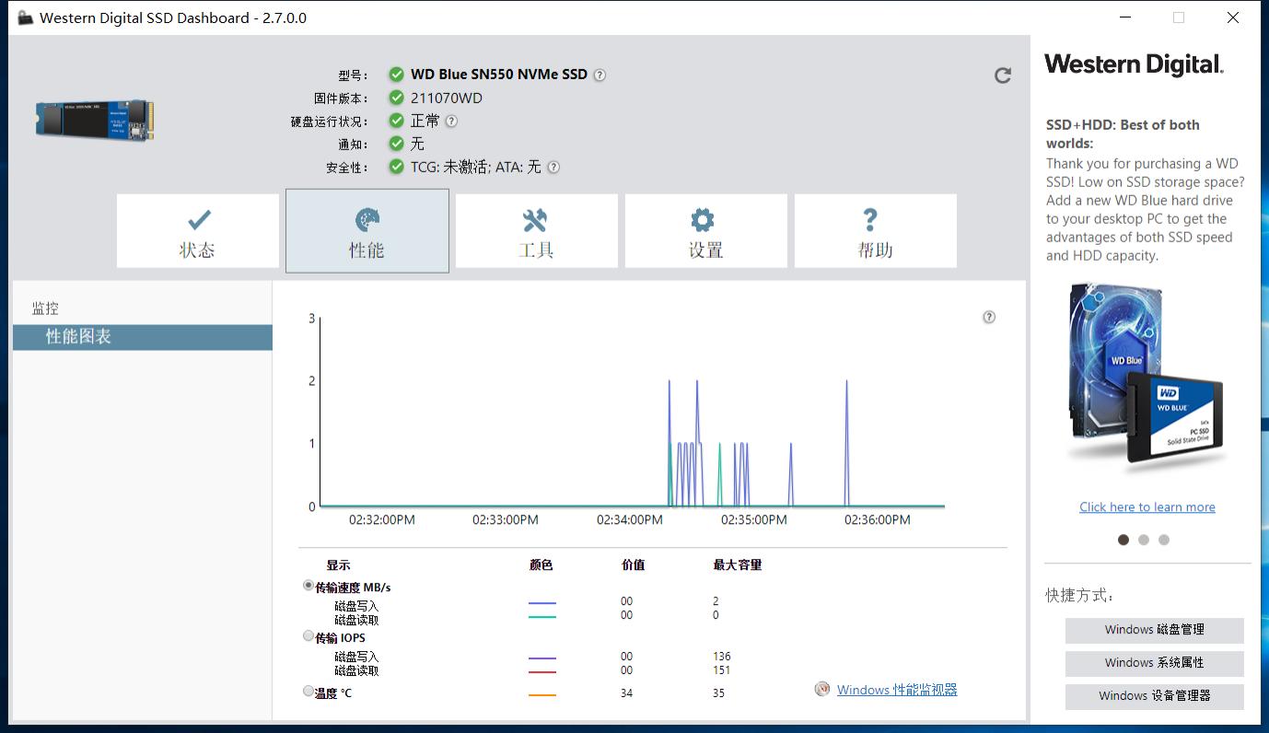Select 性能图表 in the sidebar
1269x733 pixels.
point(143,337)
